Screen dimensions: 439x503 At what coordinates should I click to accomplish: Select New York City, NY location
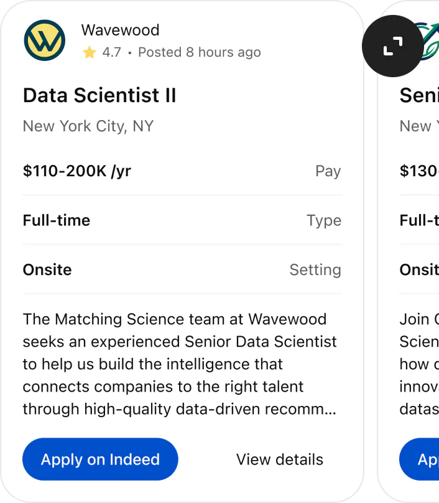tap(88, 126)
